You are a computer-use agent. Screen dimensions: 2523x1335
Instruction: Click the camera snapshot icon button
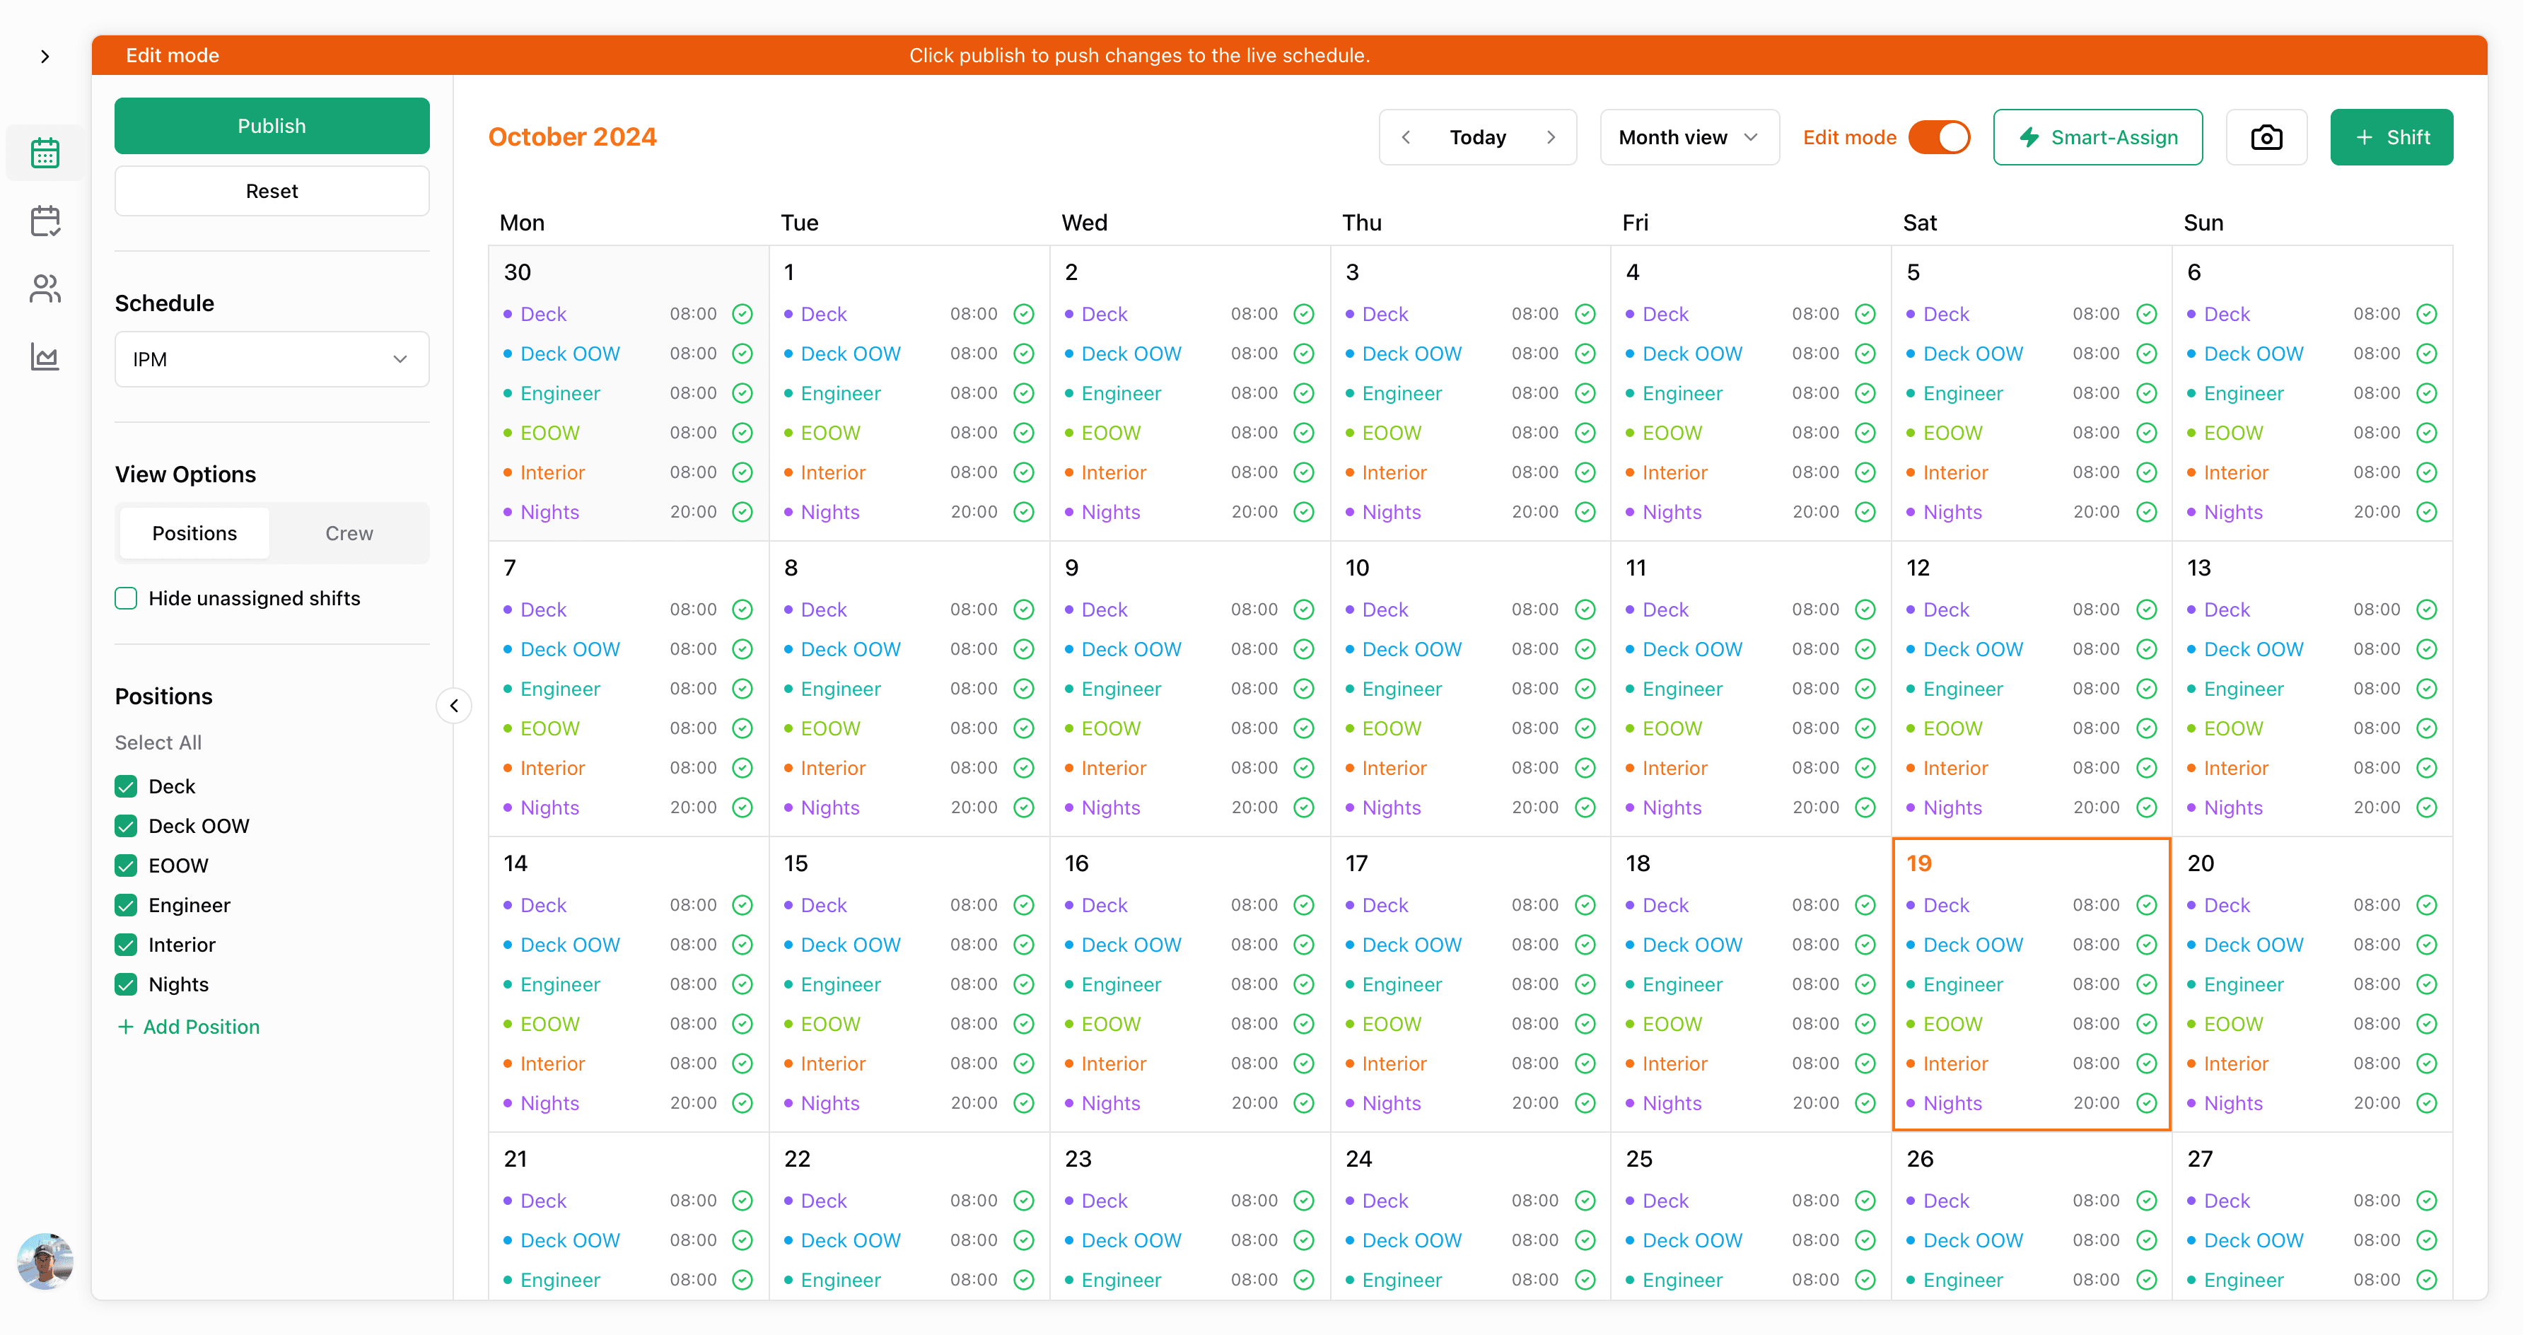pyautogui.click(x=2266, y=137)
